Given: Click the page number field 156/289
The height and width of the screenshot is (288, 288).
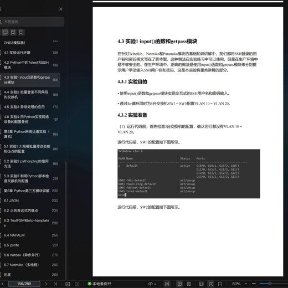Looking at the screenshot, I should [x=24, y=284].
